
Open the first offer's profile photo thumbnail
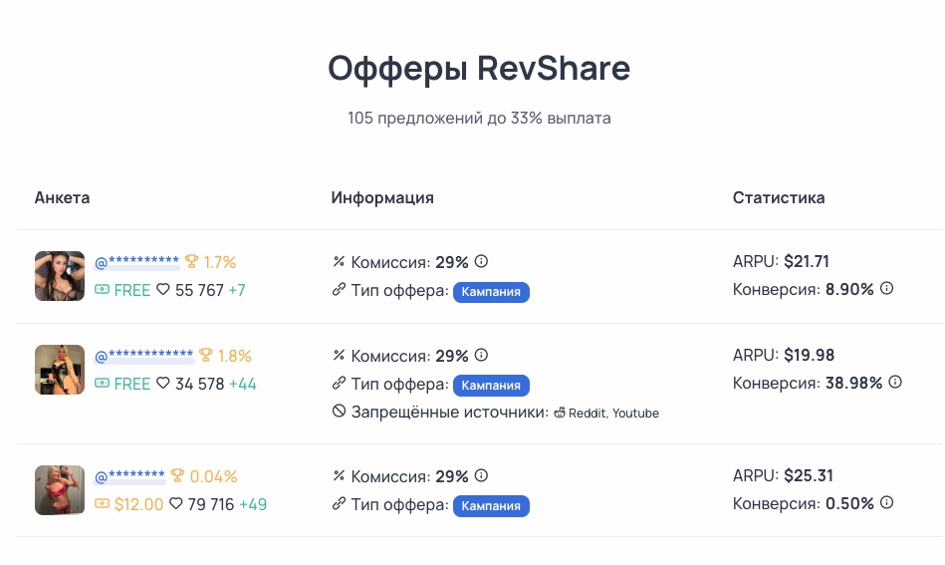point(60,276)
